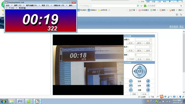Click the magnifier search icon in search box

tap(181, 6)
